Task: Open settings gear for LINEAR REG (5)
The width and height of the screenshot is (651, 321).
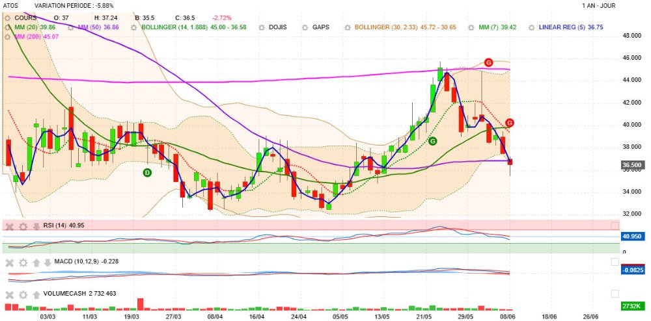Action: click(x=531, y=27)
